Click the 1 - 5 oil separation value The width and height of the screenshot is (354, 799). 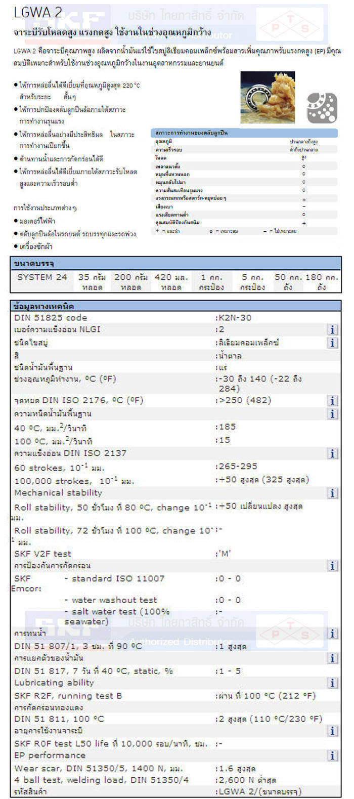229,671
